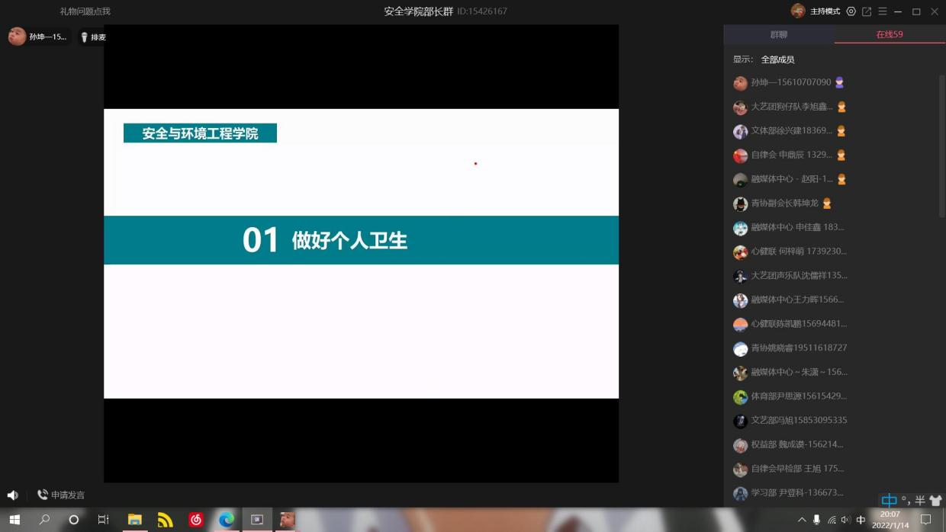This screenshot has width=946, height=532.
Task: Click the 排麦 microphone queue button
Action: (x=94, y=37)
